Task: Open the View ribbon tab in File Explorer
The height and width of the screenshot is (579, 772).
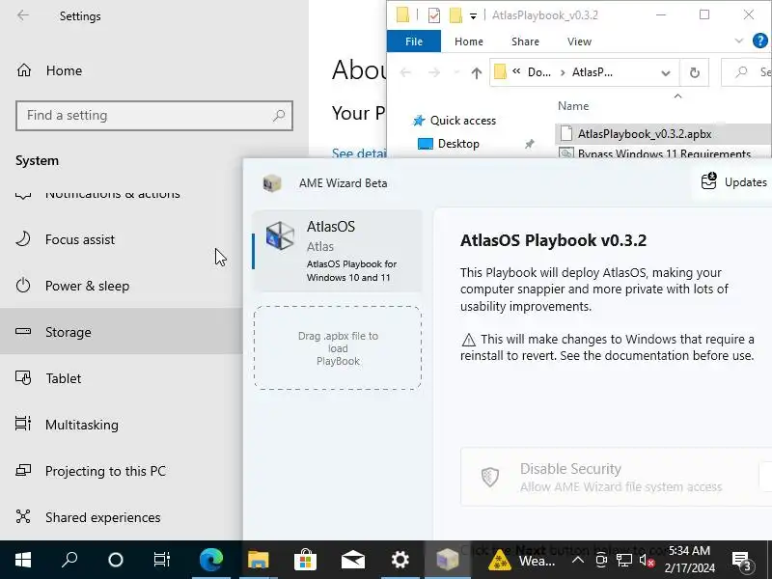Action: pos(579,41)
